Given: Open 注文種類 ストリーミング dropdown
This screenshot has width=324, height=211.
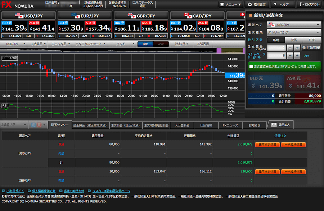Looking at the screenshot, I should pos(294,32).
